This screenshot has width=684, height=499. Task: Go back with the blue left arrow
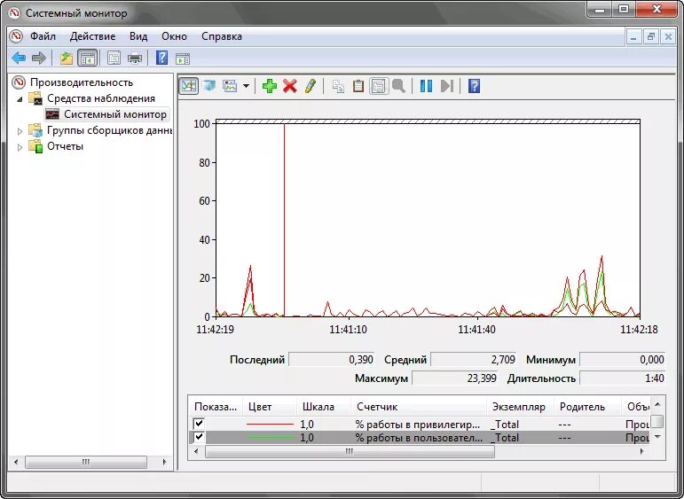[19, 58]
